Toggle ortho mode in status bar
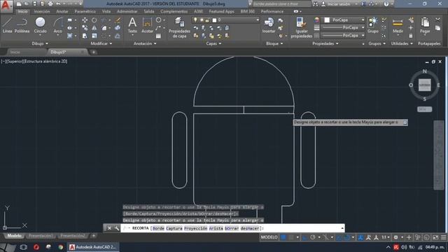Image resolution: width=448 pixels, height=252 pixels. [305, 237]
